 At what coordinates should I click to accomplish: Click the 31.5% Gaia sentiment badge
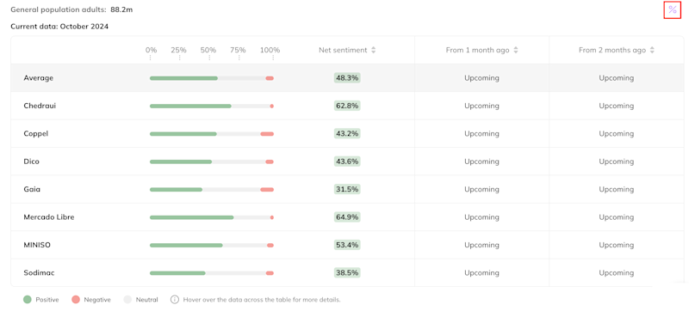(347, 189)
